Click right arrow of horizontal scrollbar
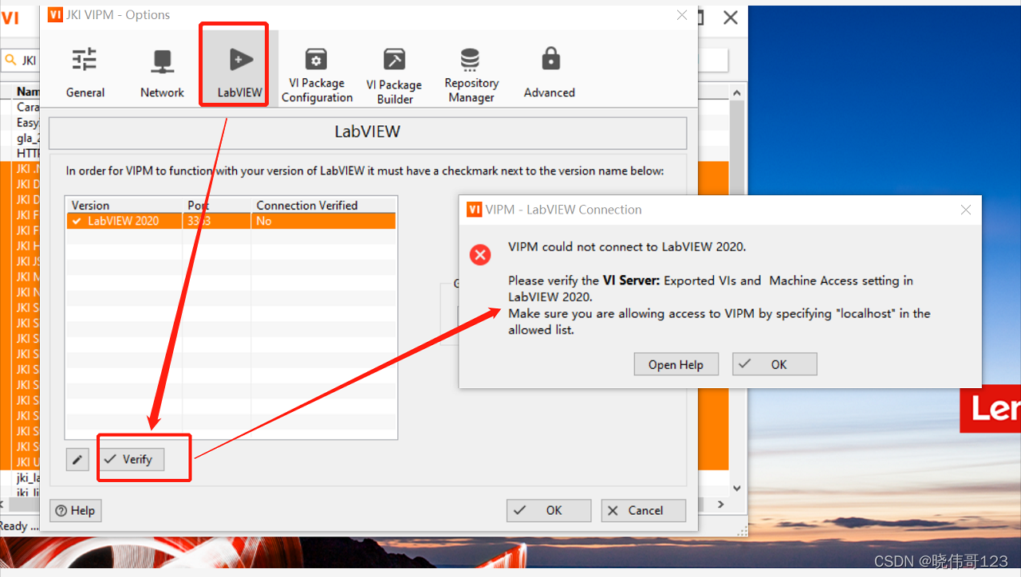 click(x=721, y=504)
